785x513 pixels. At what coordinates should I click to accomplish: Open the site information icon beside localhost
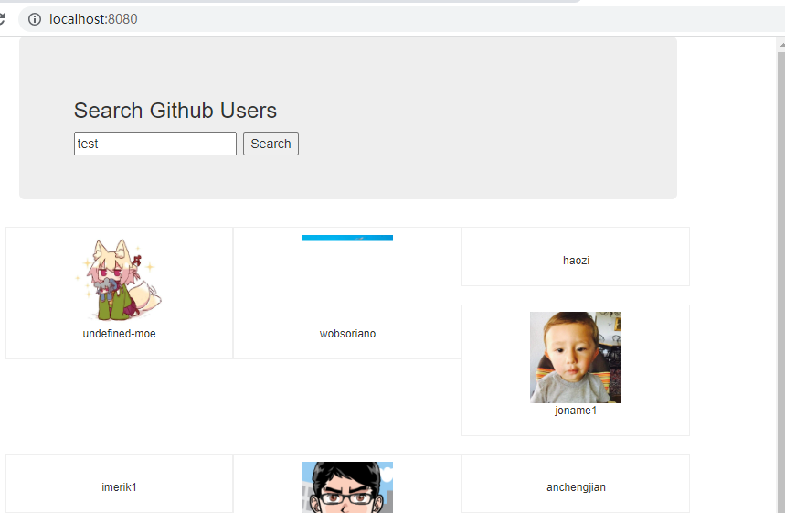tap(35, 19)
